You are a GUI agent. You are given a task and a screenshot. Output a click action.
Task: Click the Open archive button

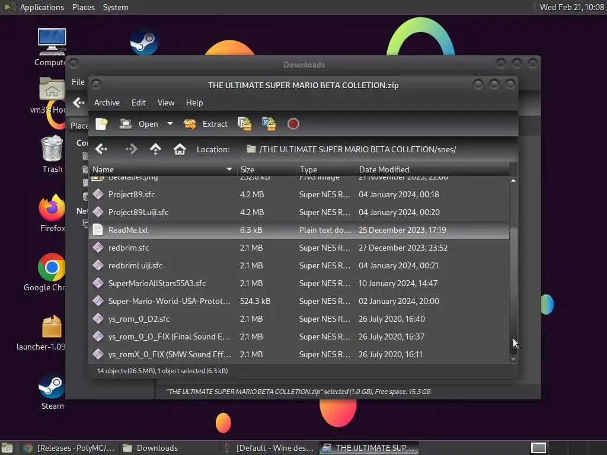[x=139, y=124]
